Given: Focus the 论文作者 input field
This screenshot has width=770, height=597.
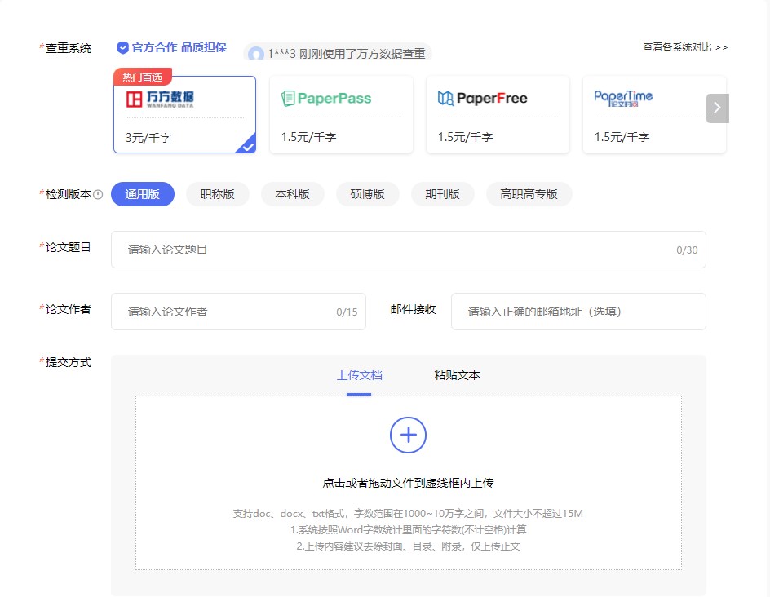Looking at the screenshot, I should pyautogui.click(x=228, y=312).
